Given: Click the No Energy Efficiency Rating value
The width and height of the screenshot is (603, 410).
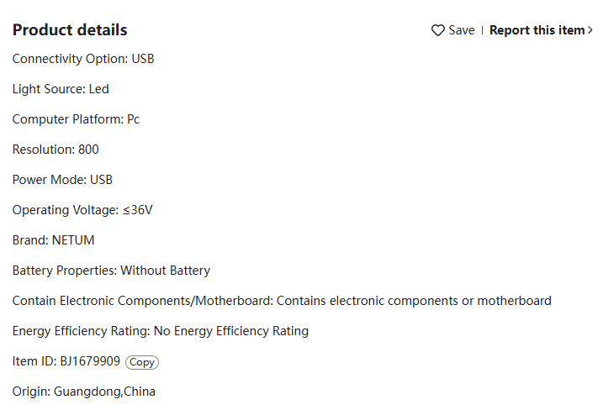Looking at the screenshot, I should [x=231, y=331].
